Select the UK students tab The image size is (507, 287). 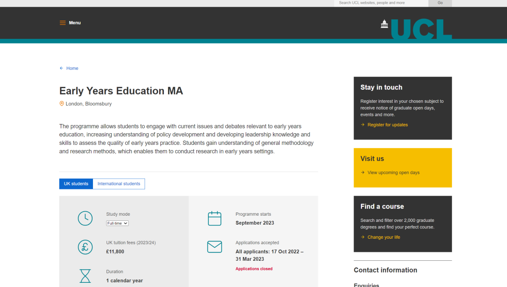pyautogui.click(x=76, y=184)
